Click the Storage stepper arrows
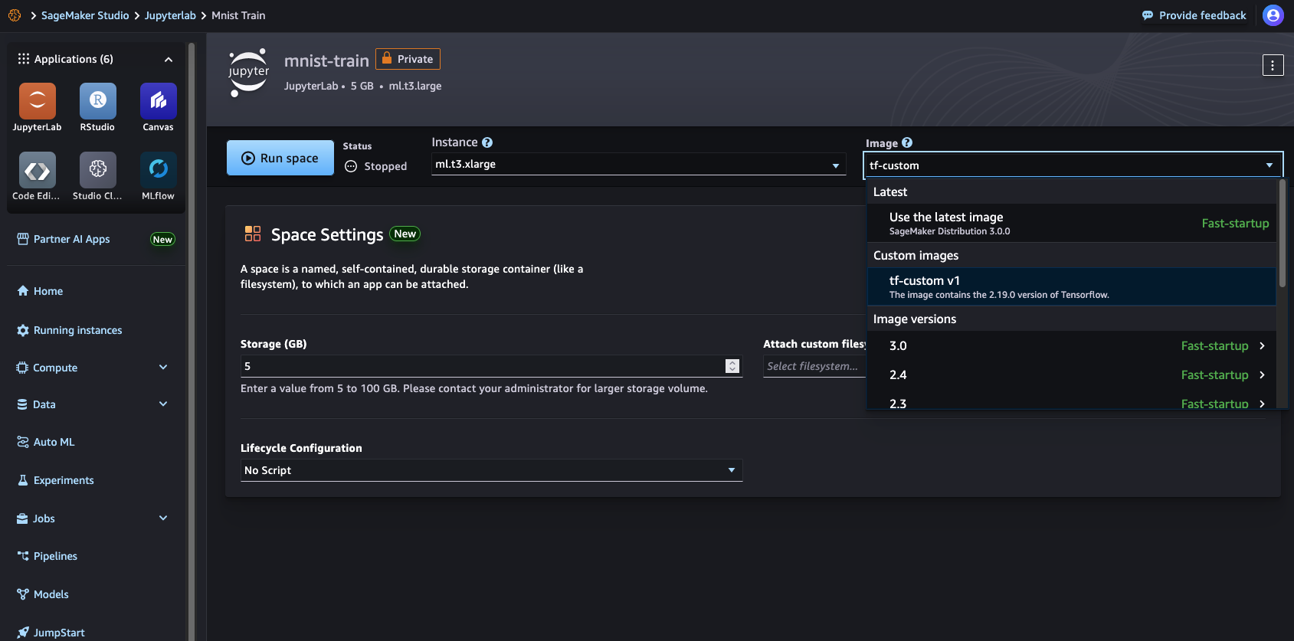Screen dimensions: 1294x641 (732, 366)
